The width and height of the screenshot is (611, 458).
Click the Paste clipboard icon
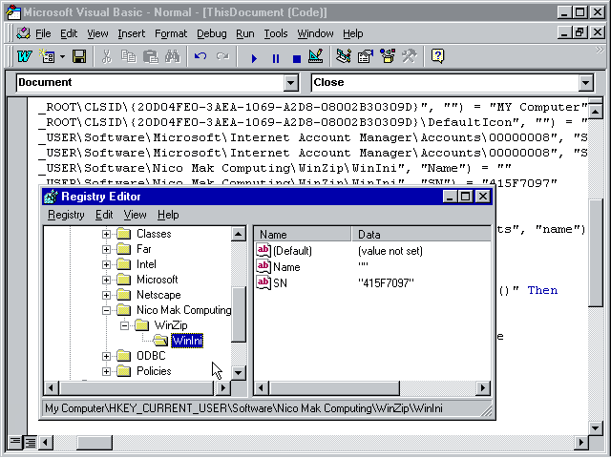point(151,57)
